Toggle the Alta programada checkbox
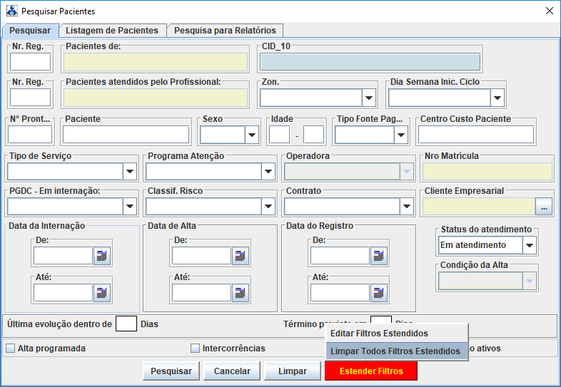 11,348
